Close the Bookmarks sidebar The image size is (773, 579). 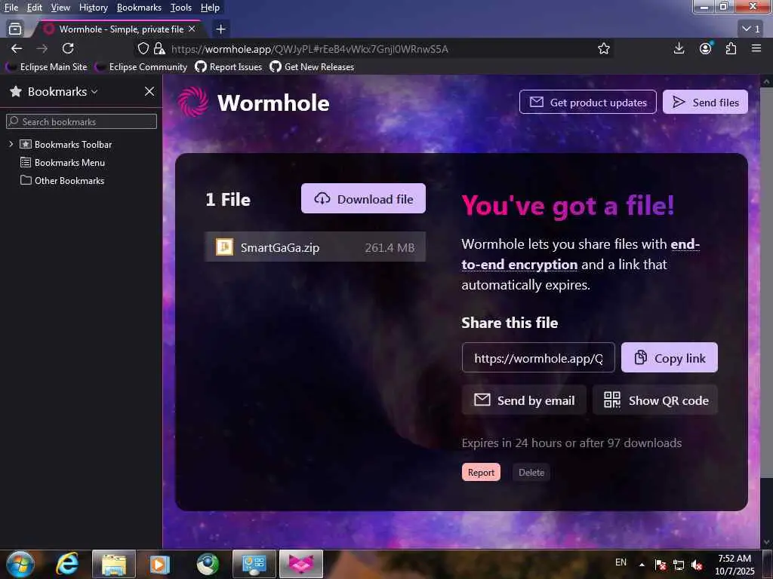click(x=149, y=91)
